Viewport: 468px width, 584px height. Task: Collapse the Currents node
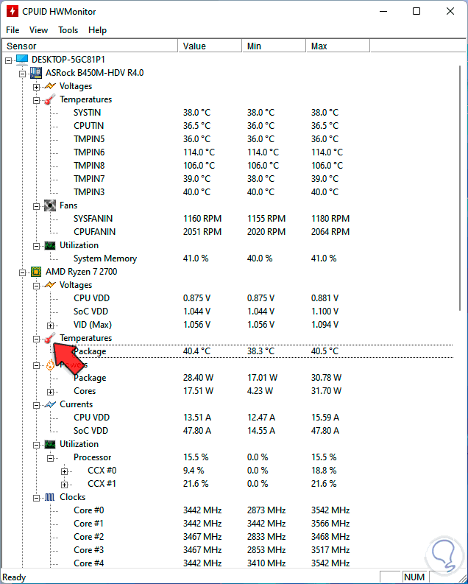click(x=36, y=405)
